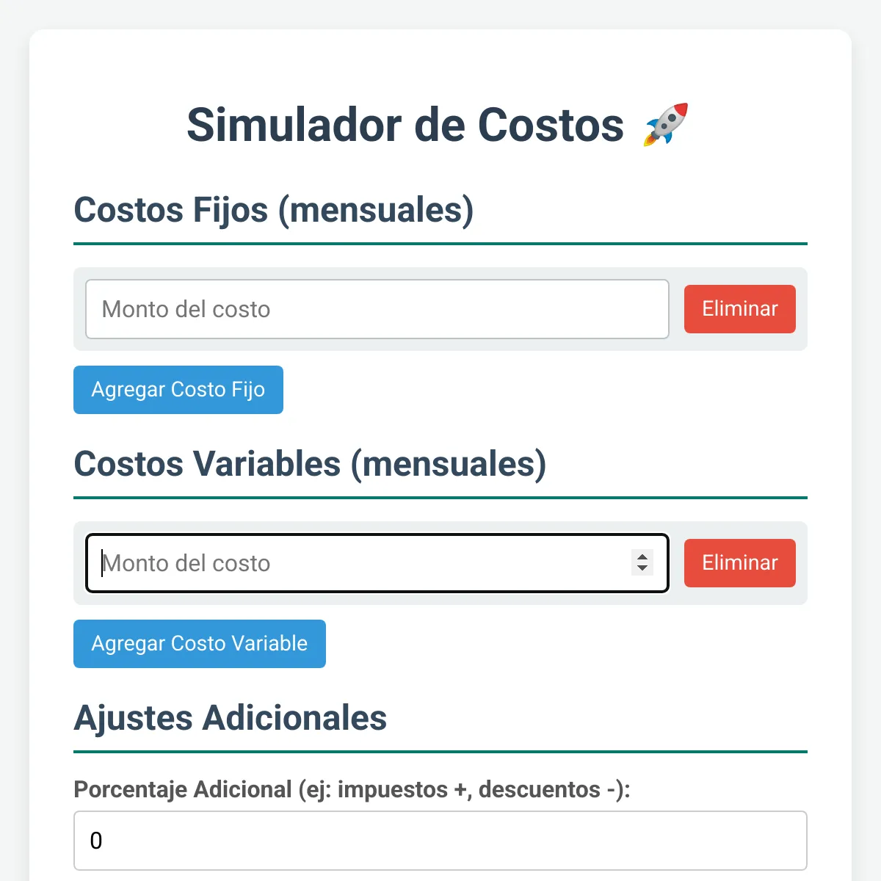Click the Costos Variables (mensuales) heading
Viewport: 881px width, 881px height.
310,464
